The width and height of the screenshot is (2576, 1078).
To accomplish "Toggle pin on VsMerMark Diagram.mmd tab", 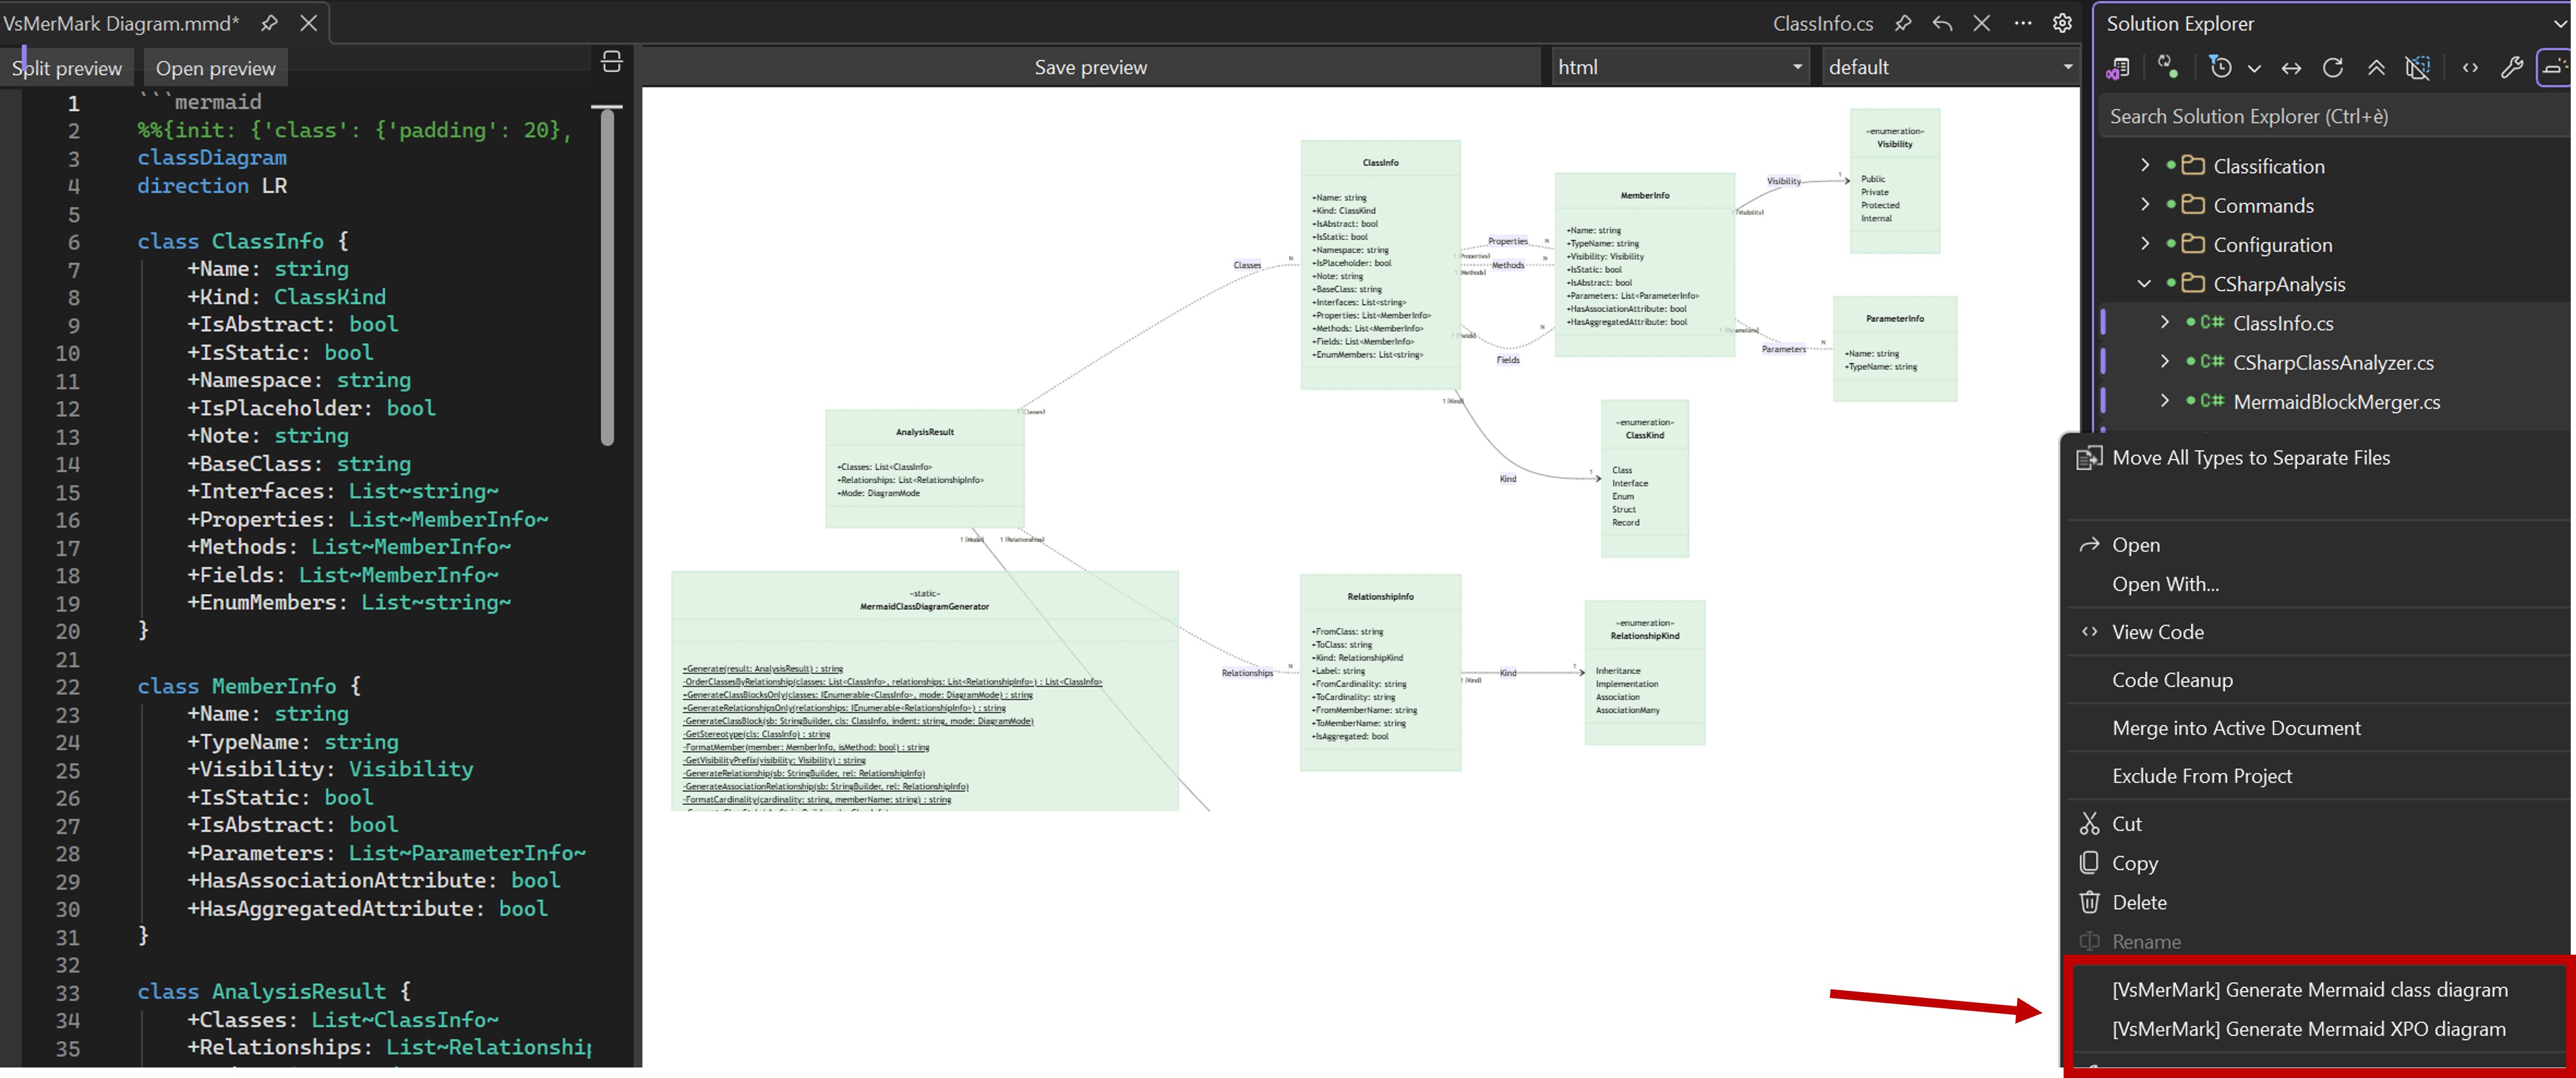I will coord(269,23).
